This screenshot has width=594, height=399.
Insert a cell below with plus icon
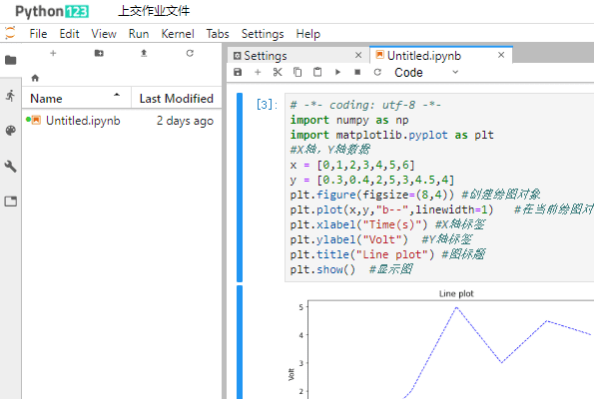[258, 72]
